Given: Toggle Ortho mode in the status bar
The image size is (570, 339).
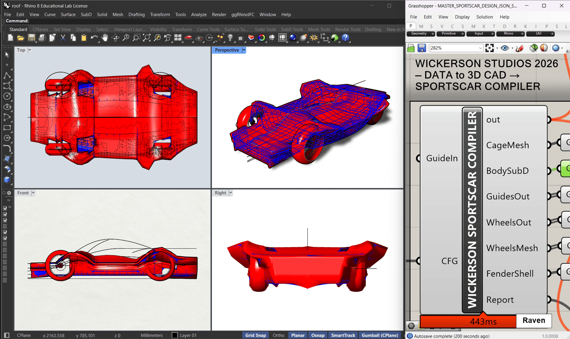Looking at the screenshot, I should tap(279, 335).
